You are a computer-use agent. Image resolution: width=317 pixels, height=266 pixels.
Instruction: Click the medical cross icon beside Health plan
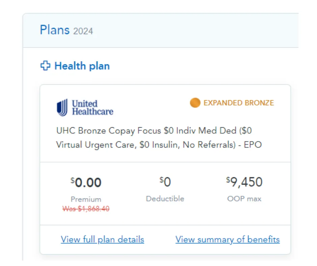click(45, 66)
